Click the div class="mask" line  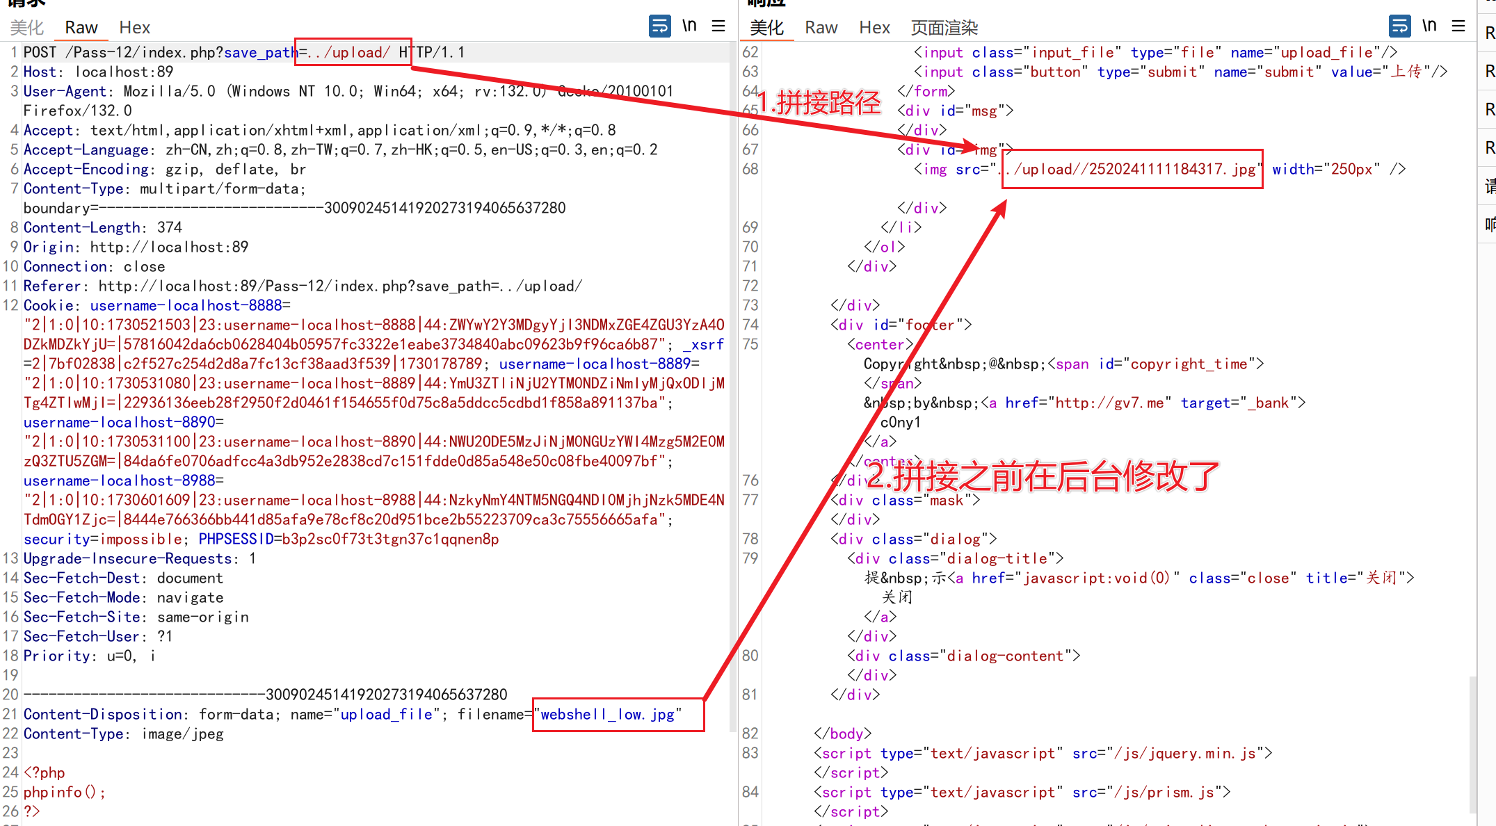click(x=906, y=500)
